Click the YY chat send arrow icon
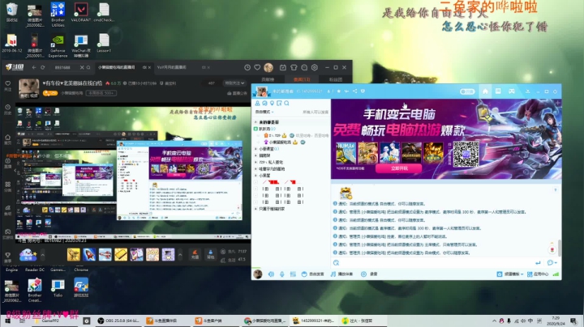Image resolution: width=584 pixels, height=327 pixels. coord(538,263)
